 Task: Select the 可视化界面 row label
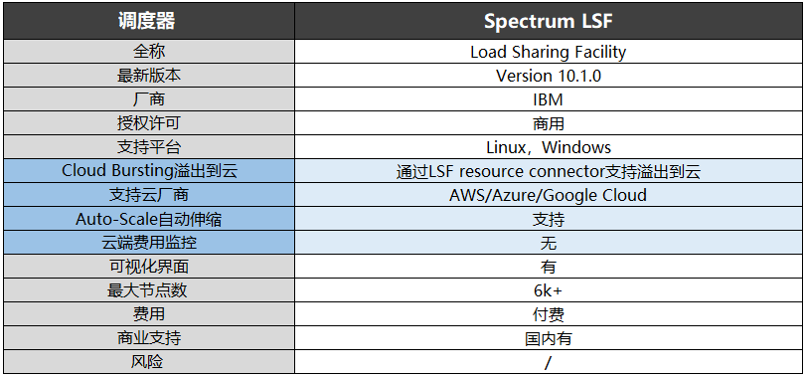[149, 267]
